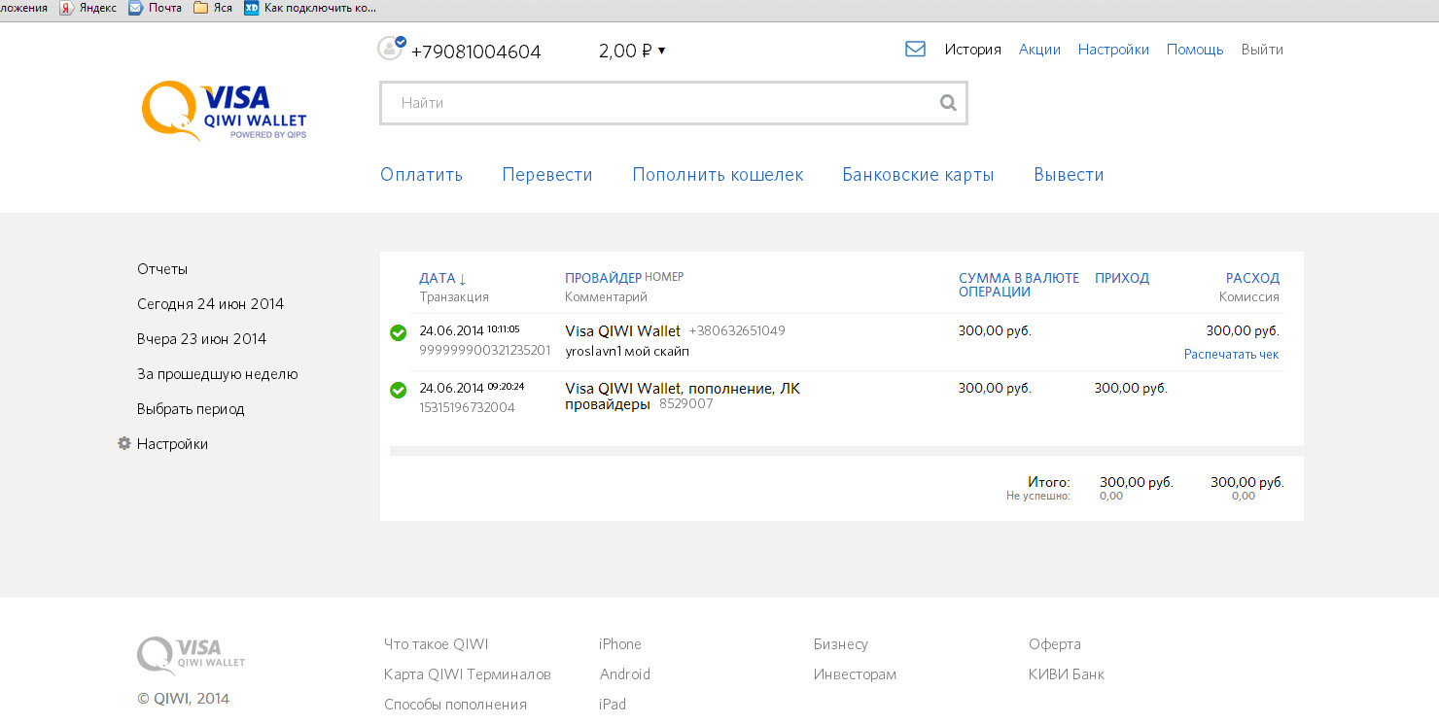Open the Помощь page

pos(1195,50)
